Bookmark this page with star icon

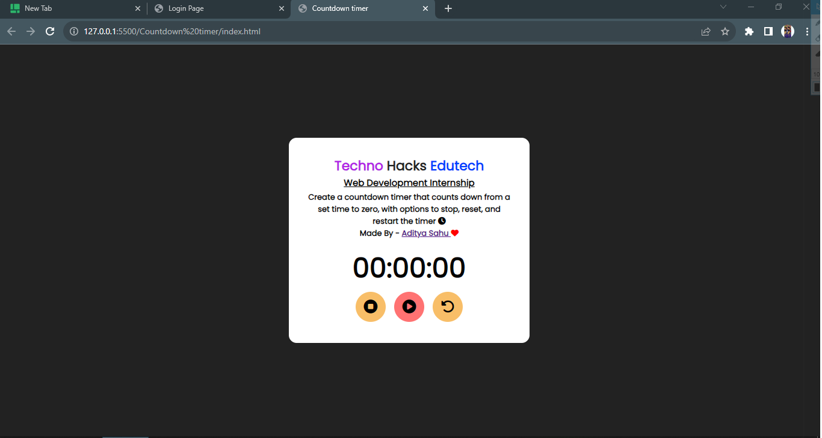(x=725, y=32)
